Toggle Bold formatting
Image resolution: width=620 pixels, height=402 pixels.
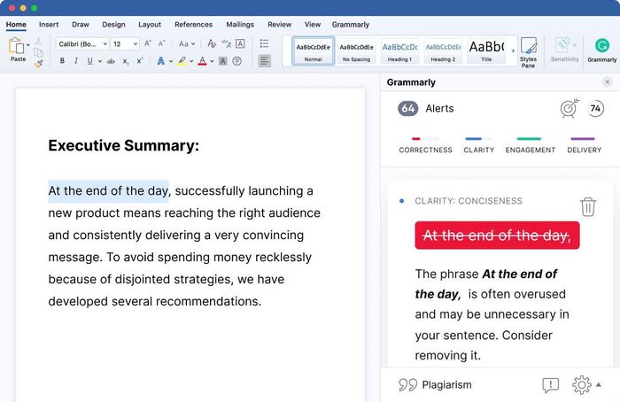pyautogui.click(x=62, y=61)
